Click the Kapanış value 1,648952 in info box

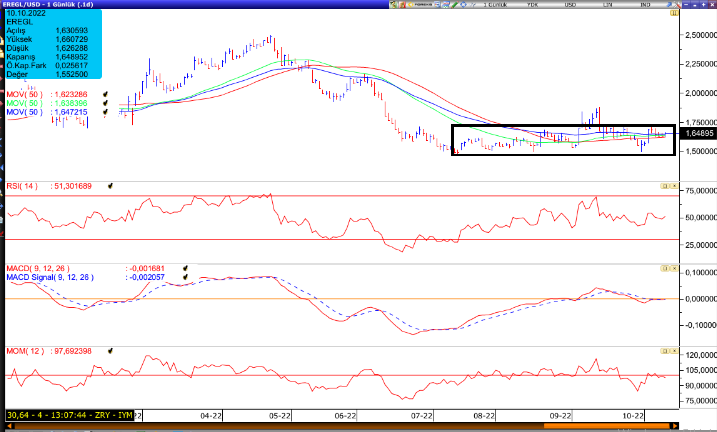coord(71,57)
